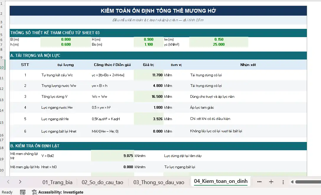Click value cell 3.926
321x195 pixels.
point(149,119)
